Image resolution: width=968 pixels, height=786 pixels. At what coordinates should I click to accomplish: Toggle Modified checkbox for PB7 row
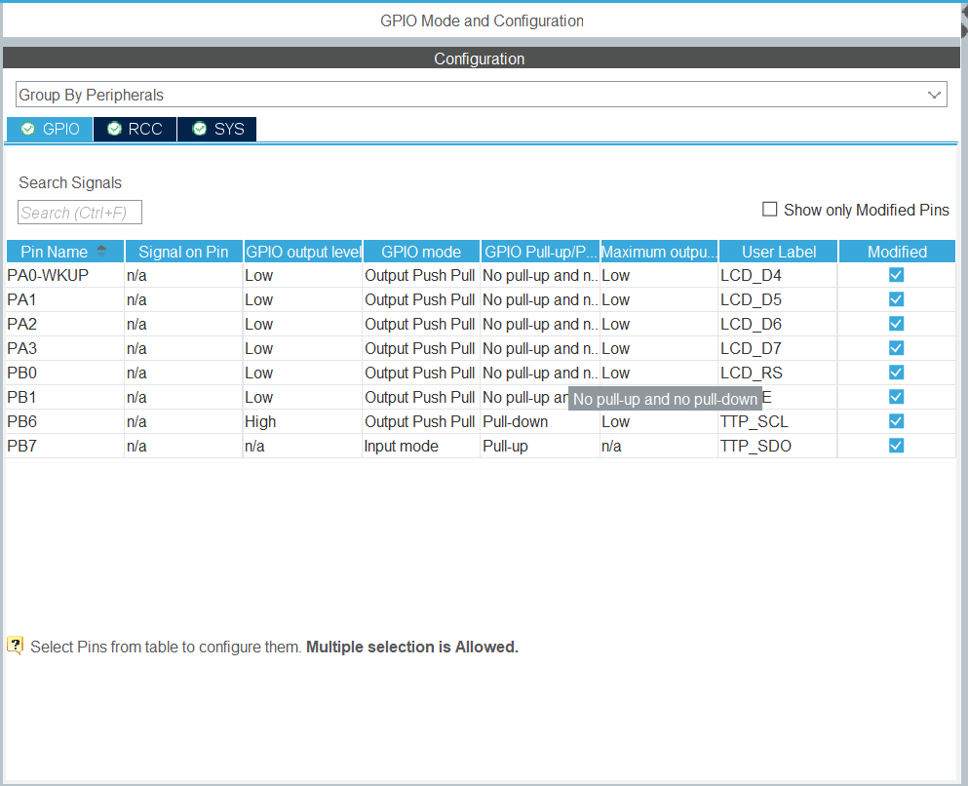(x=897, y=446)
